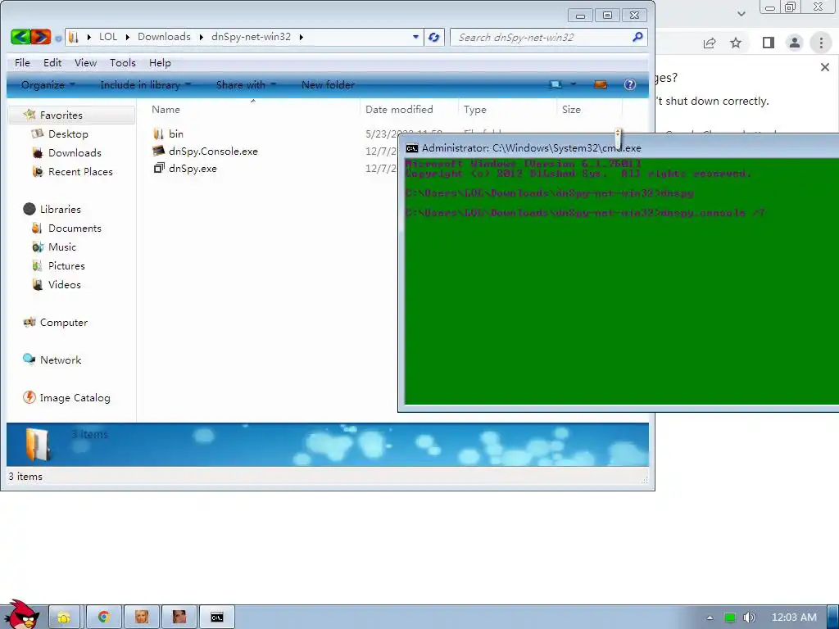
Task: Open Music library
Action: pyautogui.click(x=61, y=247)
